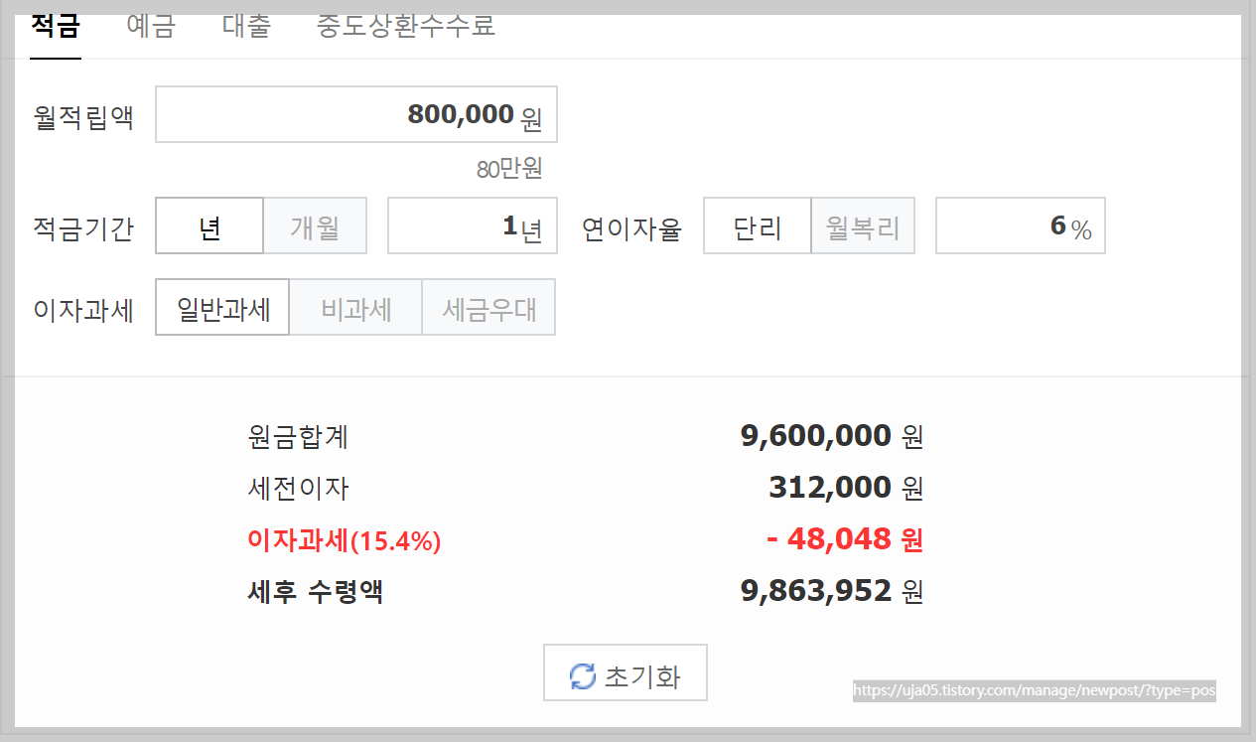Switch interest calculation to 단리
Screen dimensions: 1256x742
(x=757, y=225)
